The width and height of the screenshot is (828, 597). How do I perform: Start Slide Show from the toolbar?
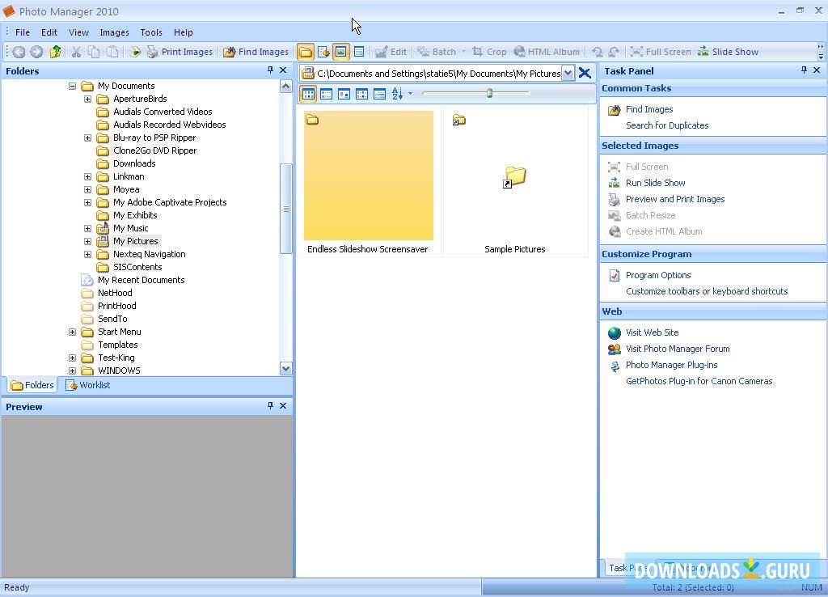(727, 51)
